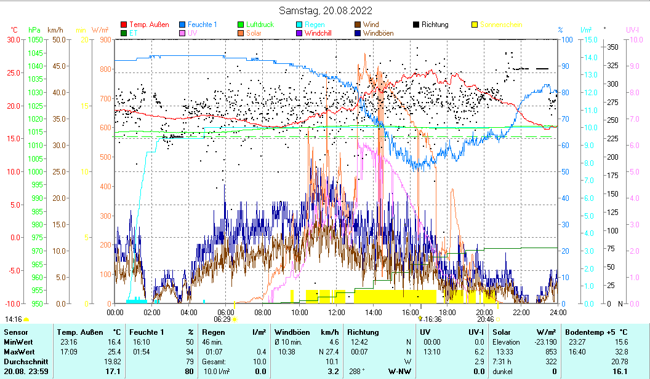Click the pink UV legend square
Viewport: 650px width, 379px height.
[182, 33]
